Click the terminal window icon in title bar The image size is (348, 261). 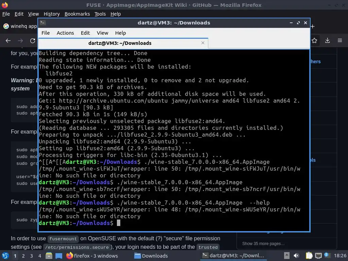43,23
